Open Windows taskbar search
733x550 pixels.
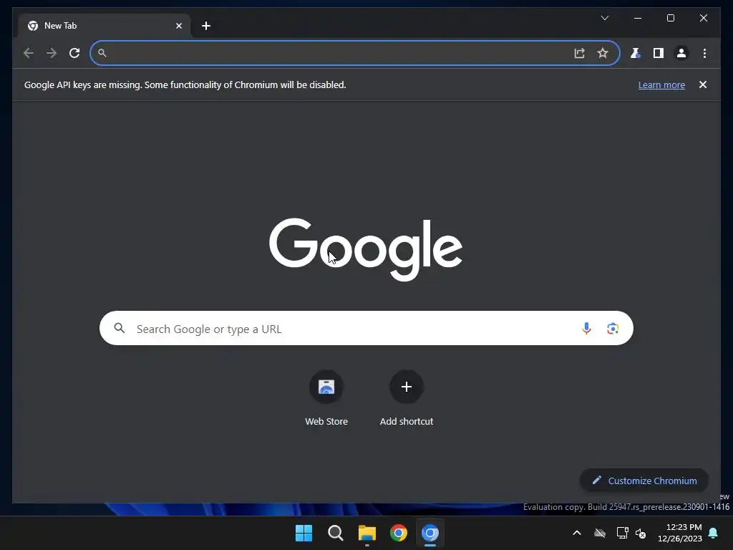coord(335,533)
